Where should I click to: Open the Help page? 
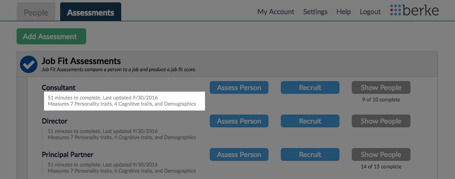(x=344, y=12)
